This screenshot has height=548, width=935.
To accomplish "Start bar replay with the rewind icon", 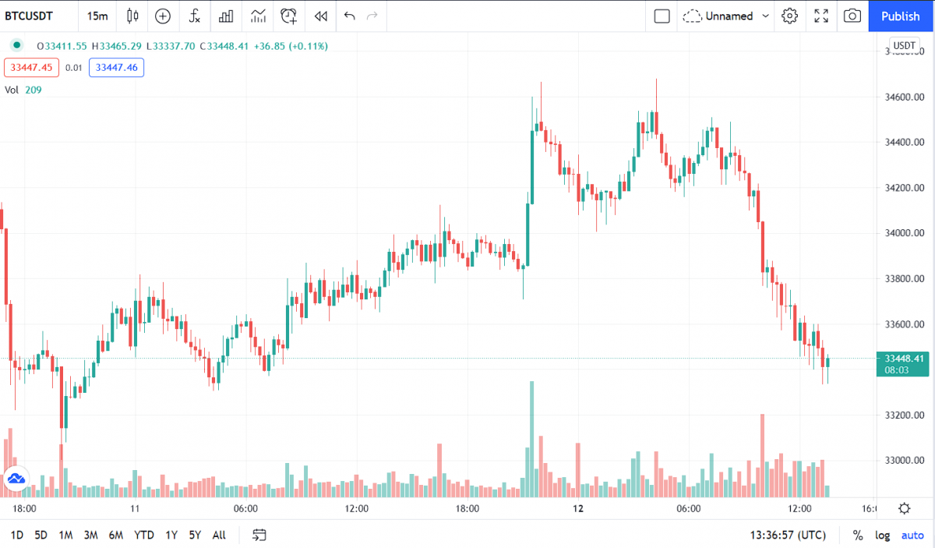I will [320, 16].
